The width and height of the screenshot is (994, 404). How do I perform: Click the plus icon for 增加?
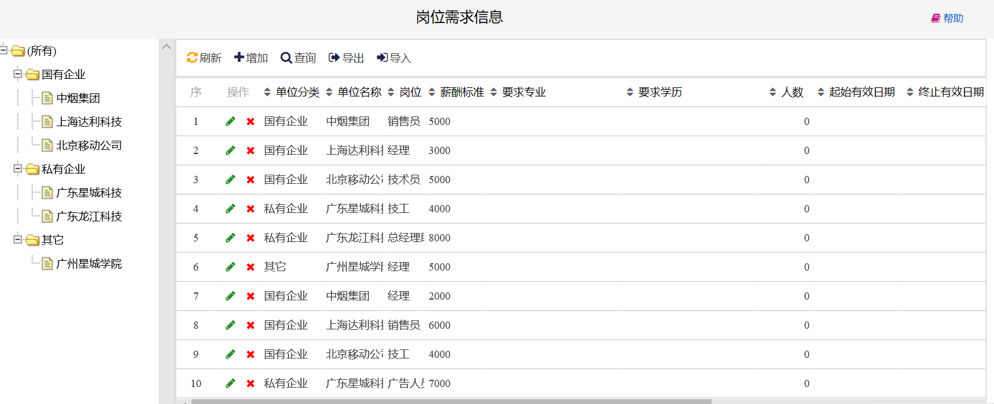(x=239, y=57)
